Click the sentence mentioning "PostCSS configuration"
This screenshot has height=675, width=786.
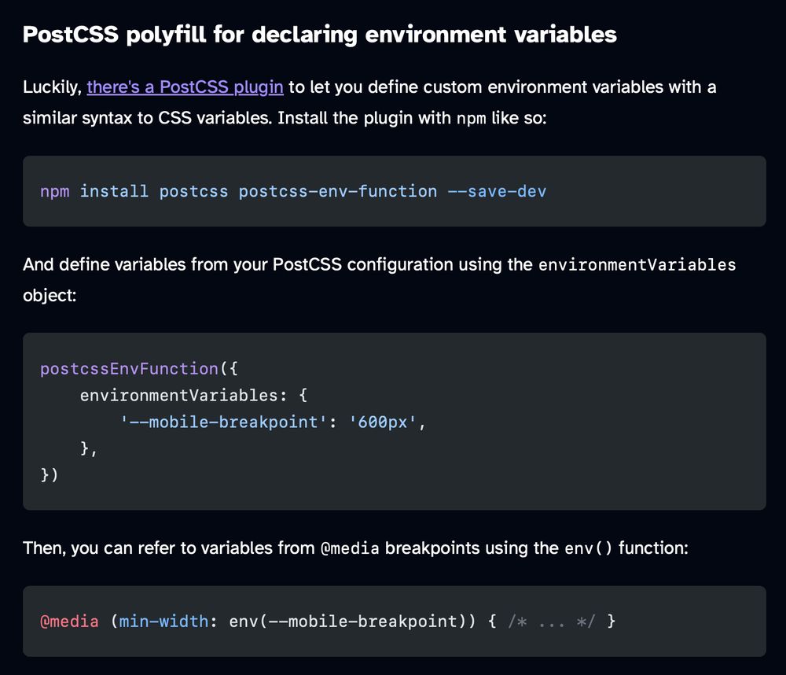pyautogui.click(x=377, y=280)
